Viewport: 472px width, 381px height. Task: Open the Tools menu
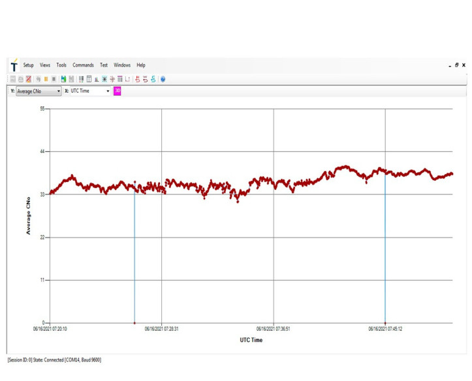coord(61,65)
